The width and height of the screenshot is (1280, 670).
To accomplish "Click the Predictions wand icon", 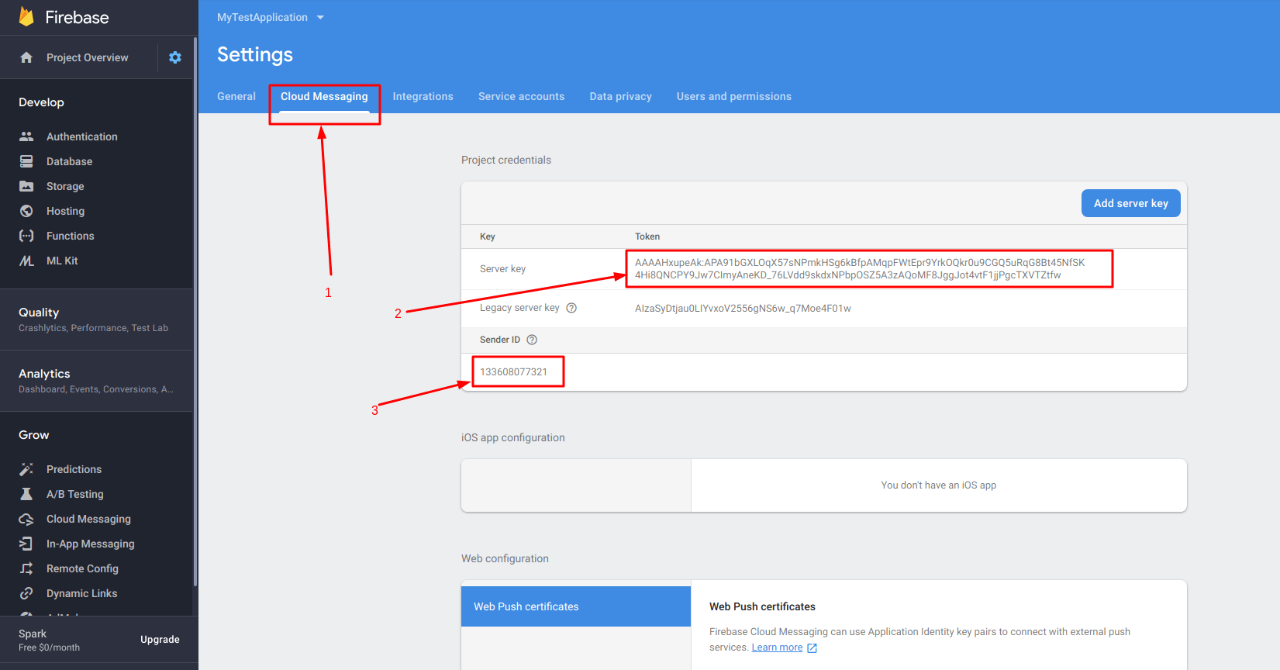I will coord(26,469).
